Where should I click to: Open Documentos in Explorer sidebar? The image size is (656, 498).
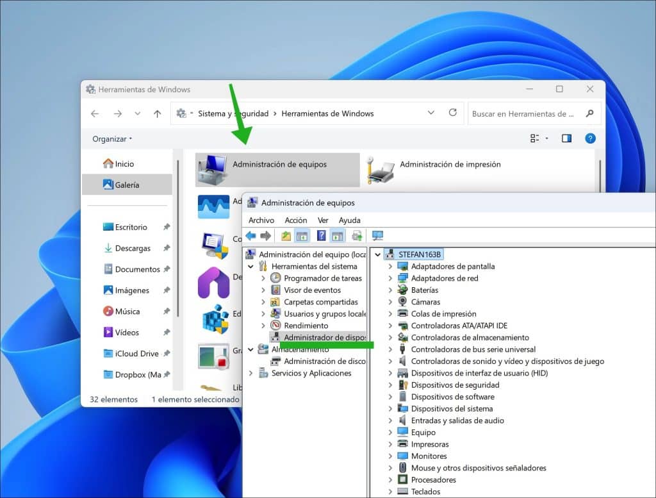pyautogui.click(x=131, y=269)
